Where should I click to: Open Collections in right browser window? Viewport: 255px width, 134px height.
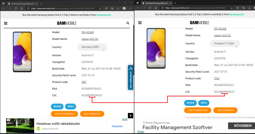244,8
